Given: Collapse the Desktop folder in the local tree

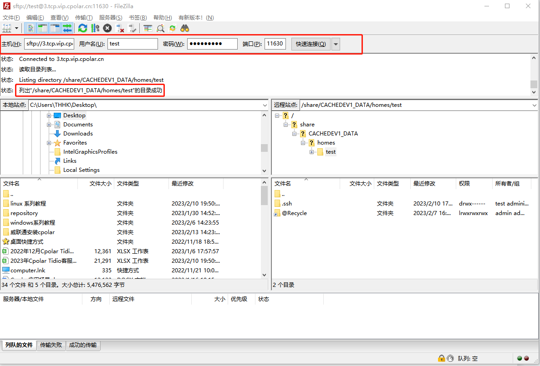Looking at the screenshot, I should coord(49,115).
